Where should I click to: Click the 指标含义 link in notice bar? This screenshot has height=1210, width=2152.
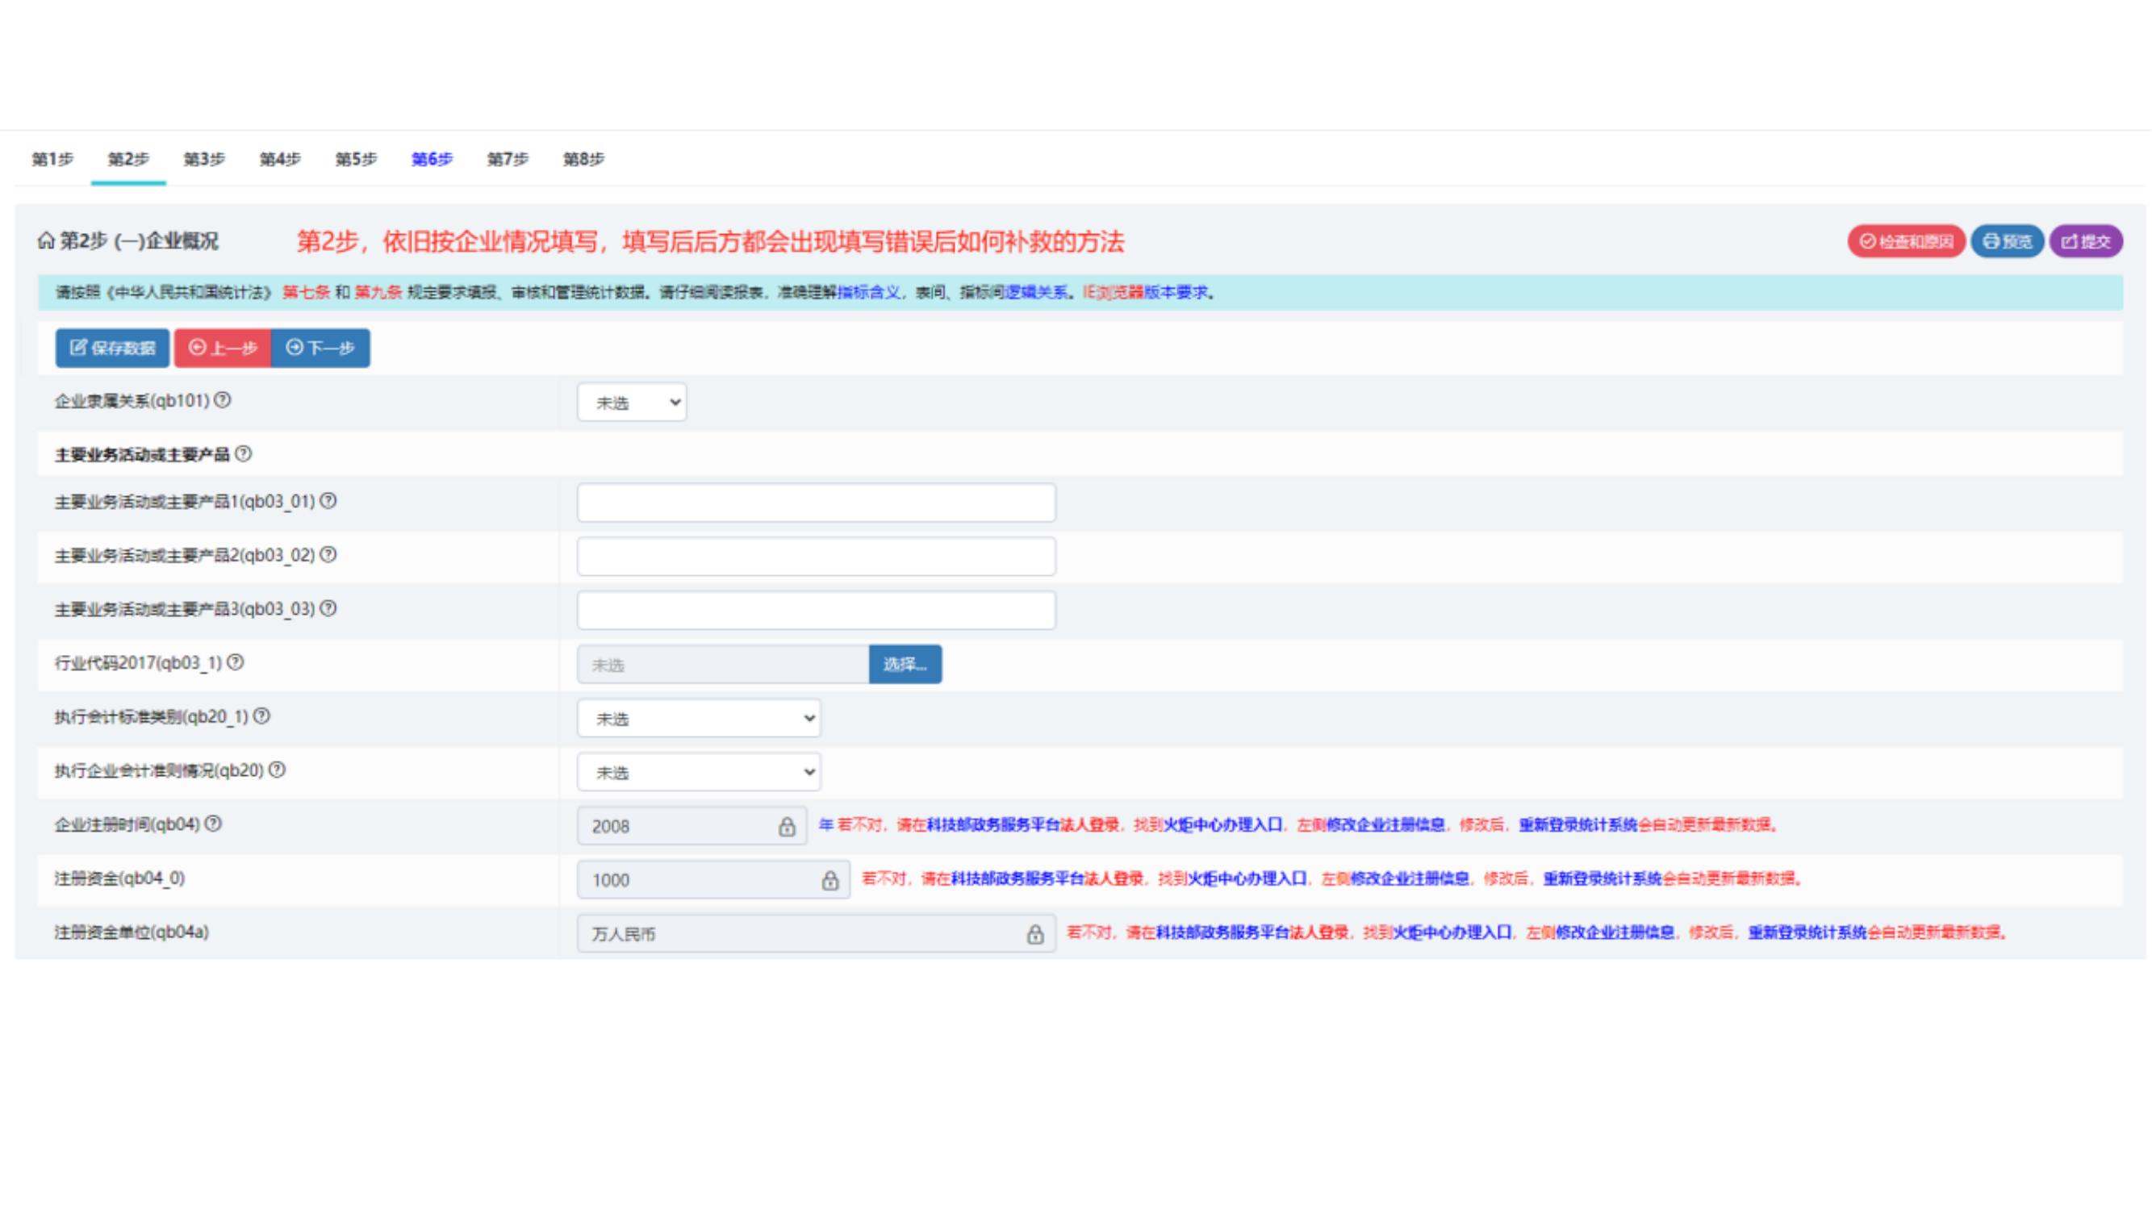[x=869, y=292]
